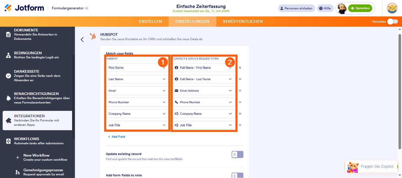The width and height of the screenshot is (402, 178).
Task: Remove the Email field mapping
Action: click(x=240, y=91)
